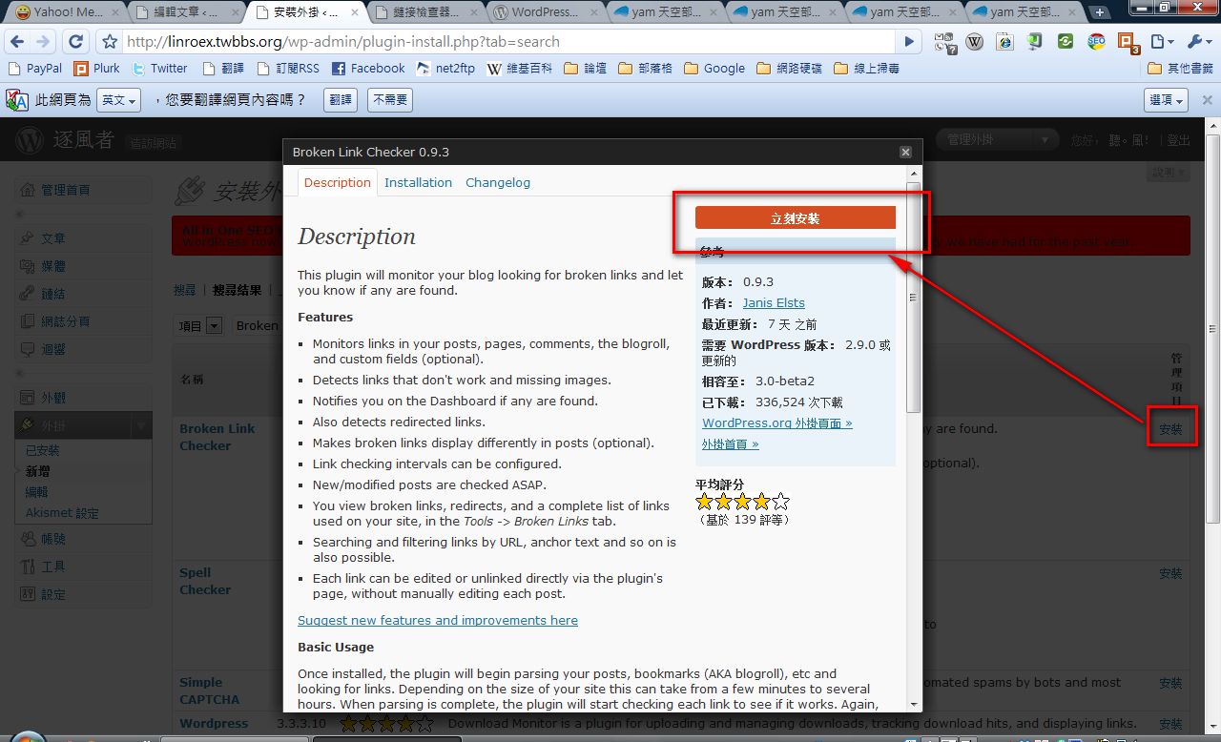Click the Broken Link Checker plugin name

[x=217, y=437]
